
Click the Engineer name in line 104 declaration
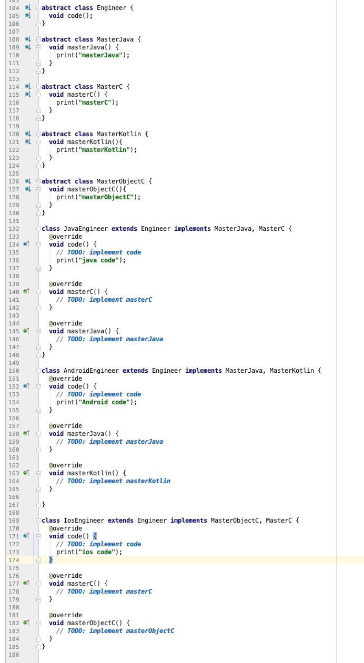[x=112, y=8]
